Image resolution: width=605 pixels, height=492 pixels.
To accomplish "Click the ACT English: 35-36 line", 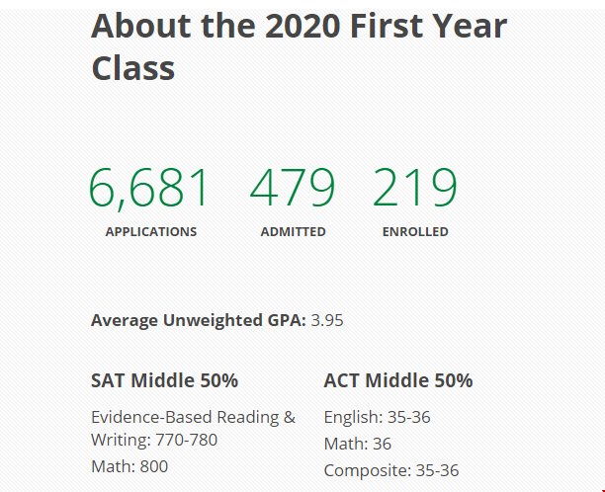I will click(x=377, y=417).
